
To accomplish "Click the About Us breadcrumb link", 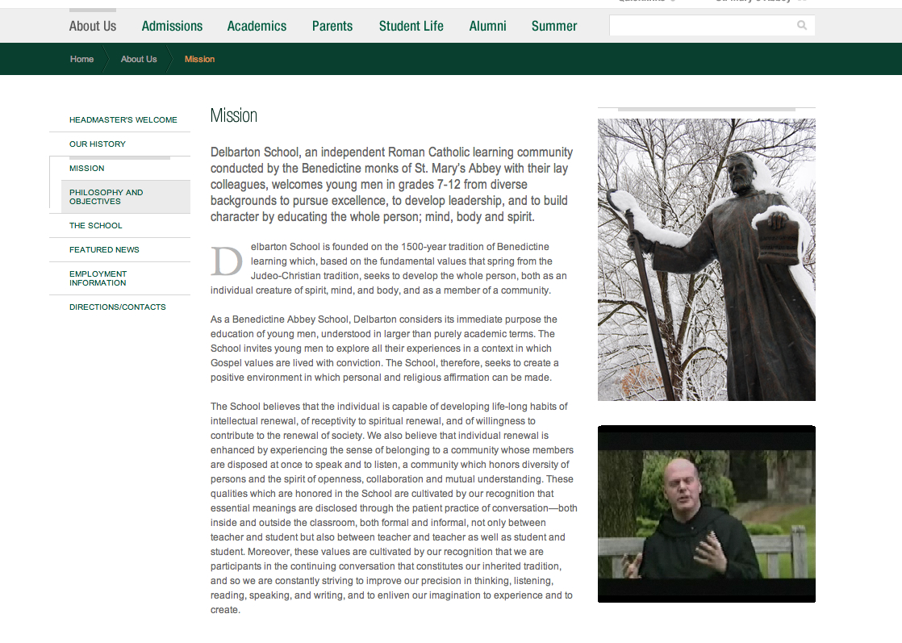I will (139, 59).
